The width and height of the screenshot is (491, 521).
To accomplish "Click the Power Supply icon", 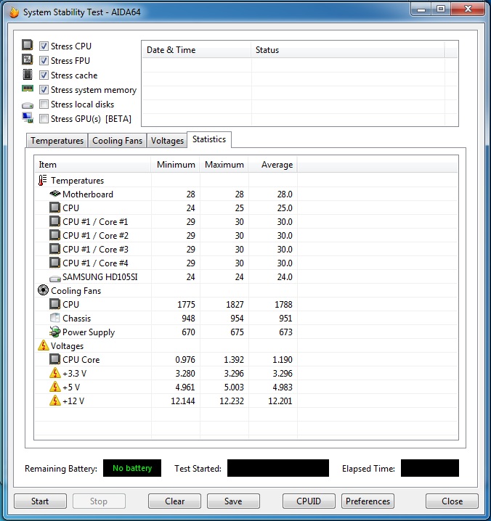I will point(55,332).
